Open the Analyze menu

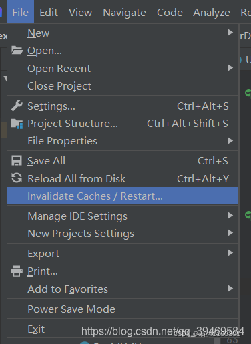212,13
